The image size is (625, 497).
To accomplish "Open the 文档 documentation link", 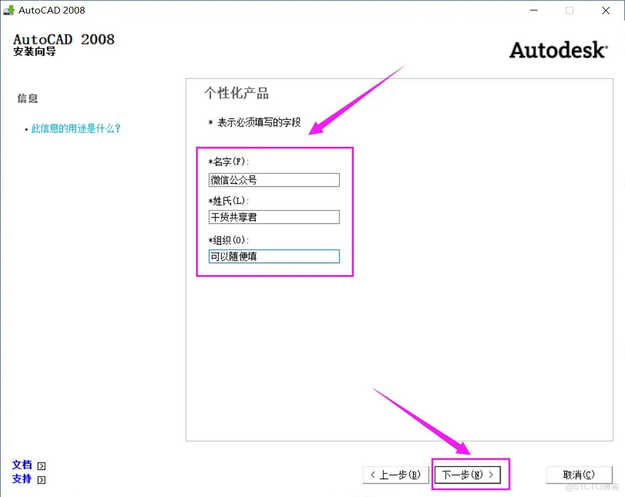I will (x=22, y=465).
